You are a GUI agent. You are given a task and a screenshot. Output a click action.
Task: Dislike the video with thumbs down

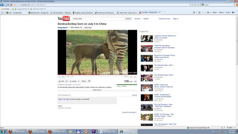tap(66, 81)
